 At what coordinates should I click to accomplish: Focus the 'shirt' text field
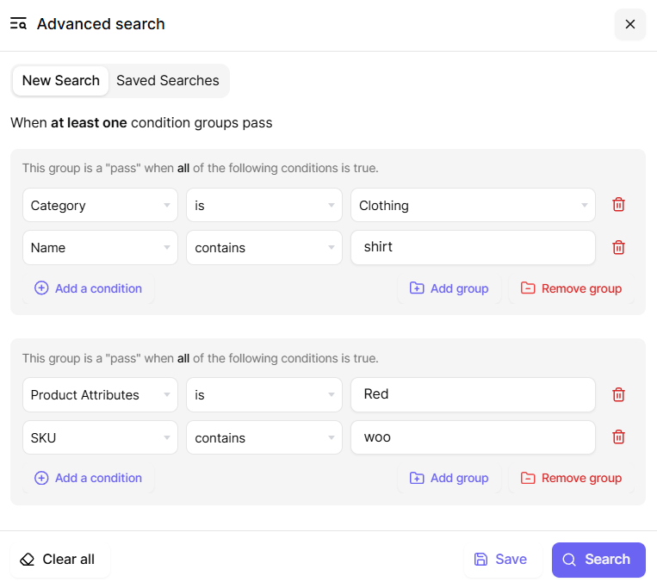pyautogui.click(x=473, y=247)
